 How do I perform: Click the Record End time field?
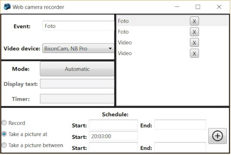click(180, 124)
